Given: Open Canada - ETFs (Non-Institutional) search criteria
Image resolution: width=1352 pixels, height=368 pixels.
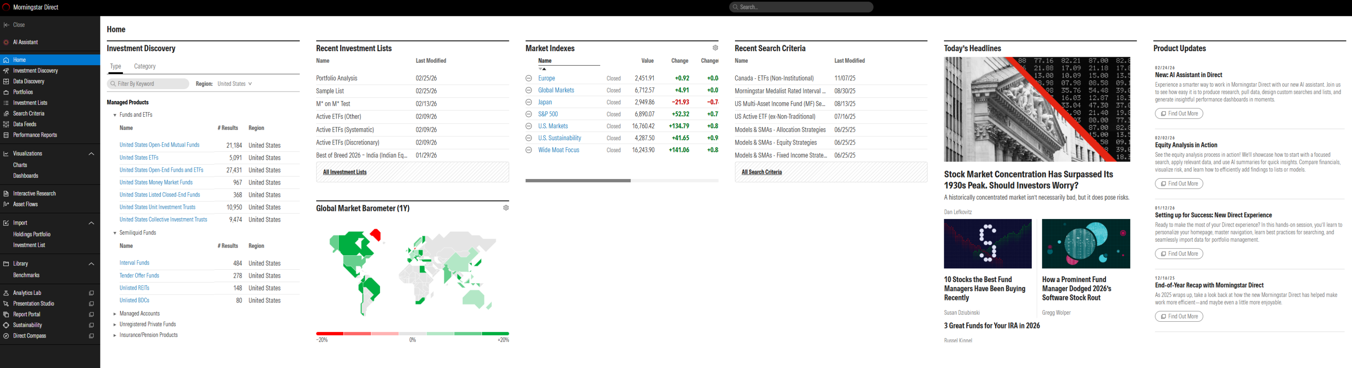Looking at the screenshot, I should pyautogui.click(x=774, y=79).
